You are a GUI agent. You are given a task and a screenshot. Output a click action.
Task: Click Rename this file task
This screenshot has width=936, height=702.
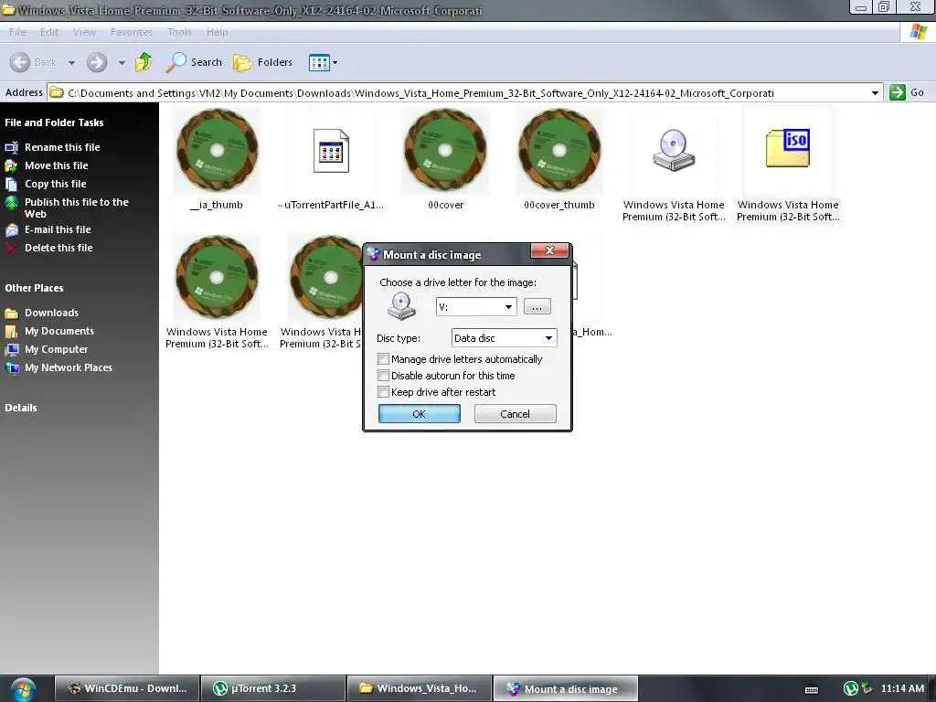[62, 147]
